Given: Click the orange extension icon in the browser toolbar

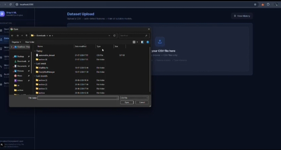Looking at the screenshot, I should 263,5.
